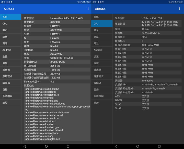The width and height of the screenshot is (184, 149).
Task: Open 關於 section in left sidebar
Action: point(11,103)
